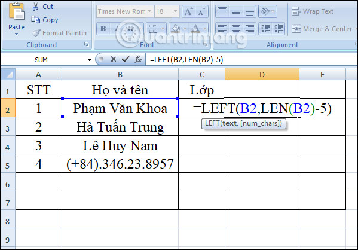Image resolution: width=358 pixels, height=250 pixels.
Task: Copy the selection
Action: click(x=45, y=20)
